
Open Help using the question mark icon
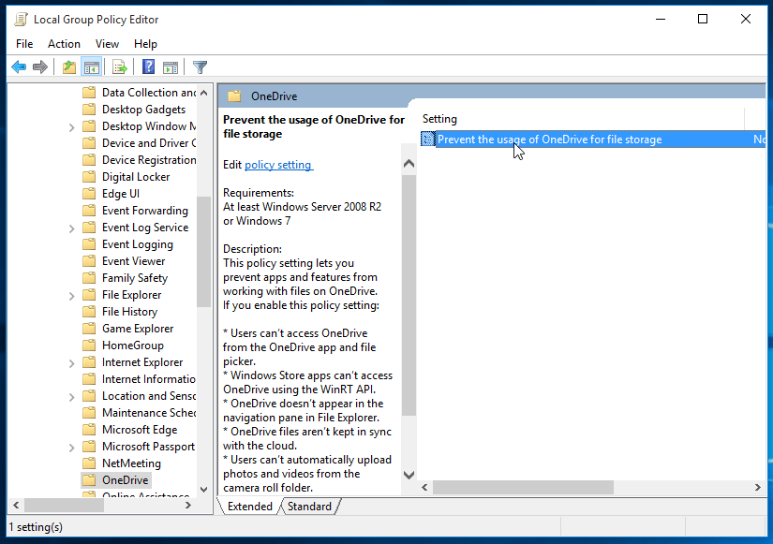147,66
